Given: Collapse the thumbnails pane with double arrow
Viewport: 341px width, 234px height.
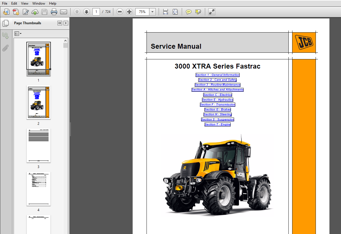Looking at the screenshot, I should coord(60,23).
